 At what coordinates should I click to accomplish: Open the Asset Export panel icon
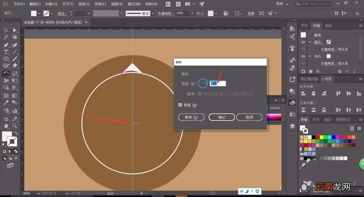coord(292,79)
